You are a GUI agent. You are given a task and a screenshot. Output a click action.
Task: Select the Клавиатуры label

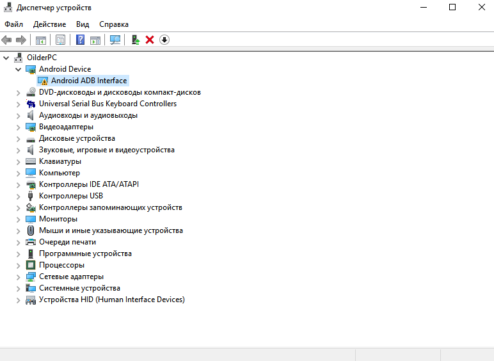click(60, 161)
